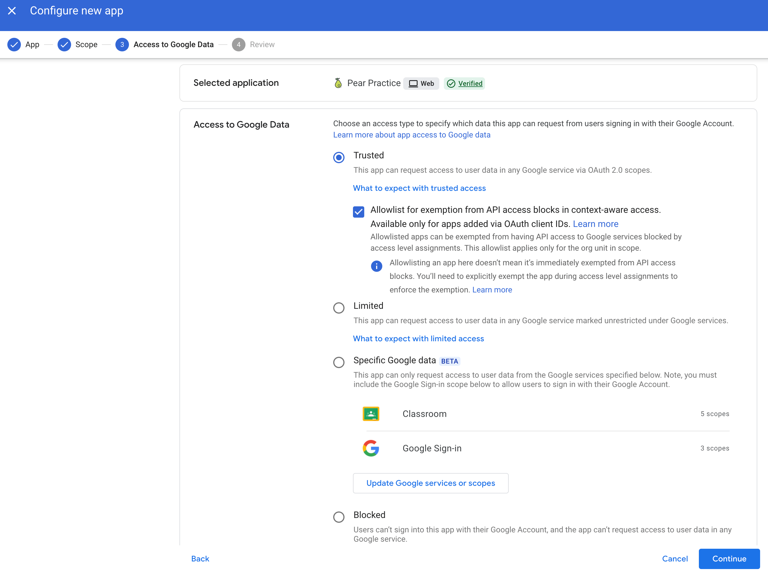This screenshot has width=768, height=573.
Task: Click the Pear Practice pear icon
Action: (x=338, y=83)
